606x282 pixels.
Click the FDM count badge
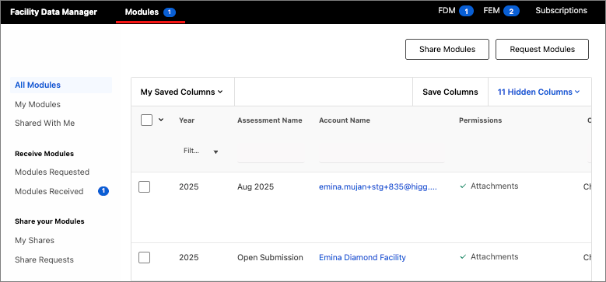pos(467,11)
